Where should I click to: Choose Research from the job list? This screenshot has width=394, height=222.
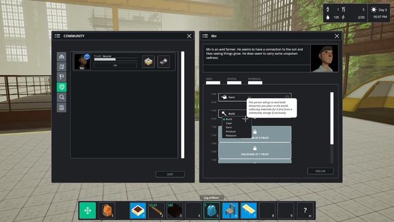pos(231,136)
